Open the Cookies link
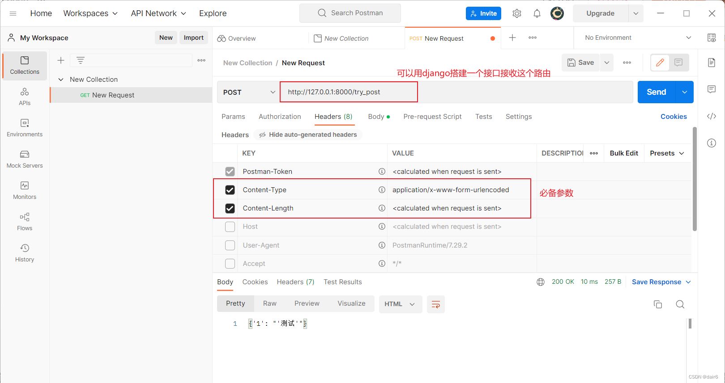Viewport: 725px width, 383px height. click(x=674, y=117)
